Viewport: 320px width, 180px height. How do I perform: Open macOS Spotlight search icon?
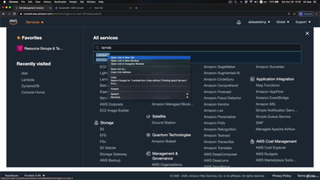pyautogui.click(x=235, y=2)
